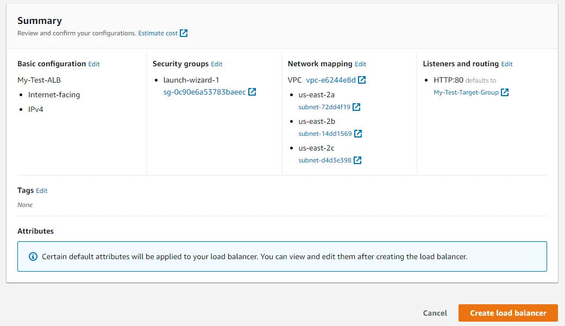Open the My-Test-Target-Group link
565x326 pixels.
point(467,92)
